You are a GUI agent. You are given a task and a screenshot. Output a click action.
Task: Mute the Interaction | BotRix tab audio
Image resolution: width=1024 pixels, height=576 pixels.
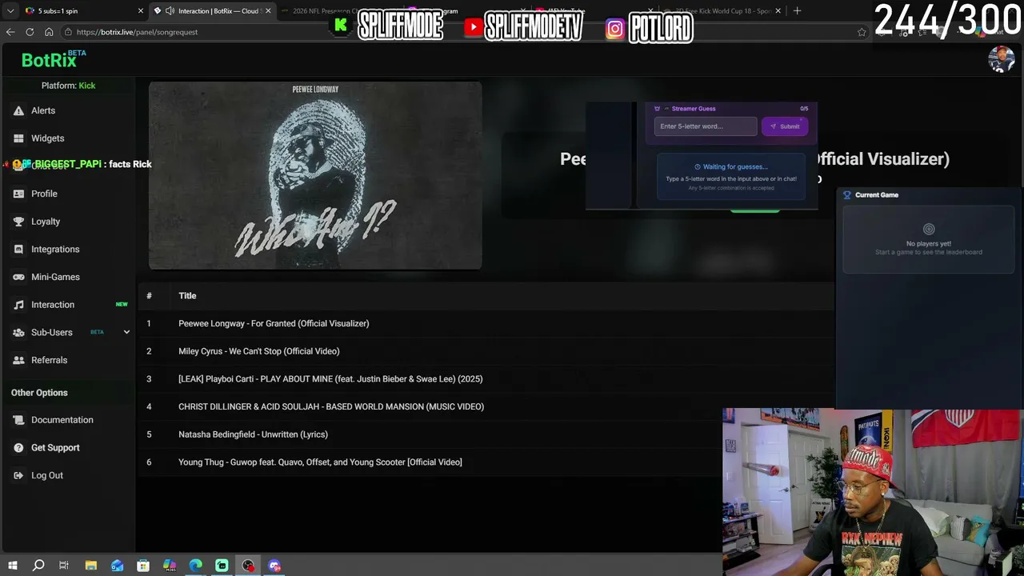coord(170,11)
